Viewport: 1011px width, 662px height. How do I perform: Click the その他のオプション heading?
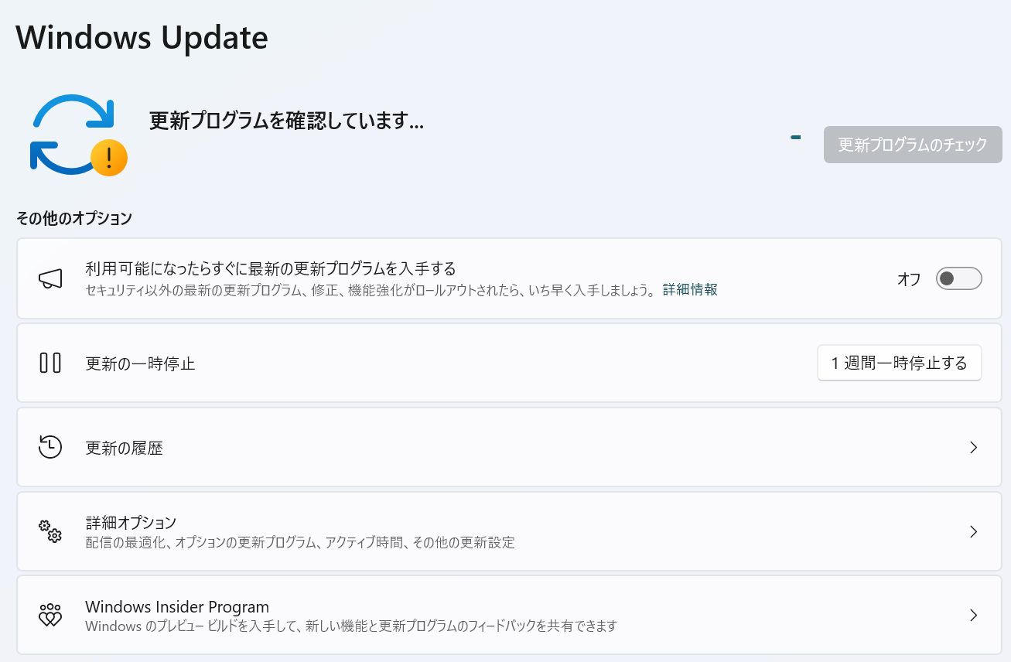pos(74,219)
